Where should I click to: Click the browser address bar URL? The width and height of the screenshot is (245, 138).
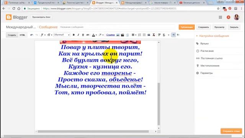[x=109, y=8]
